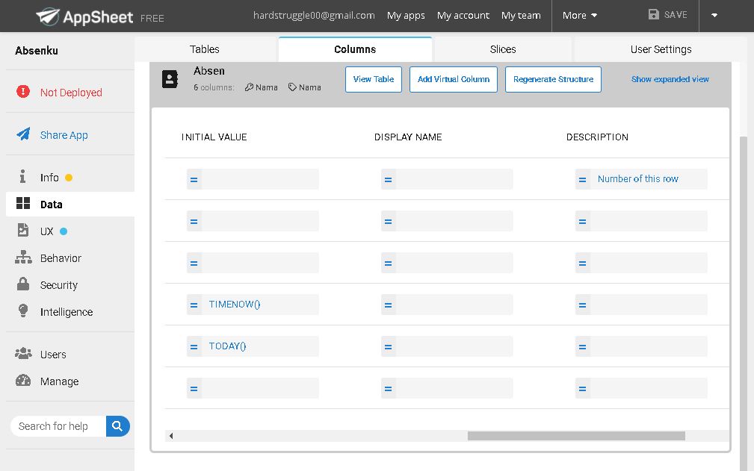Click the help search magnifier icon
This screenshot has height=471, width=754.
coord(117,425)
